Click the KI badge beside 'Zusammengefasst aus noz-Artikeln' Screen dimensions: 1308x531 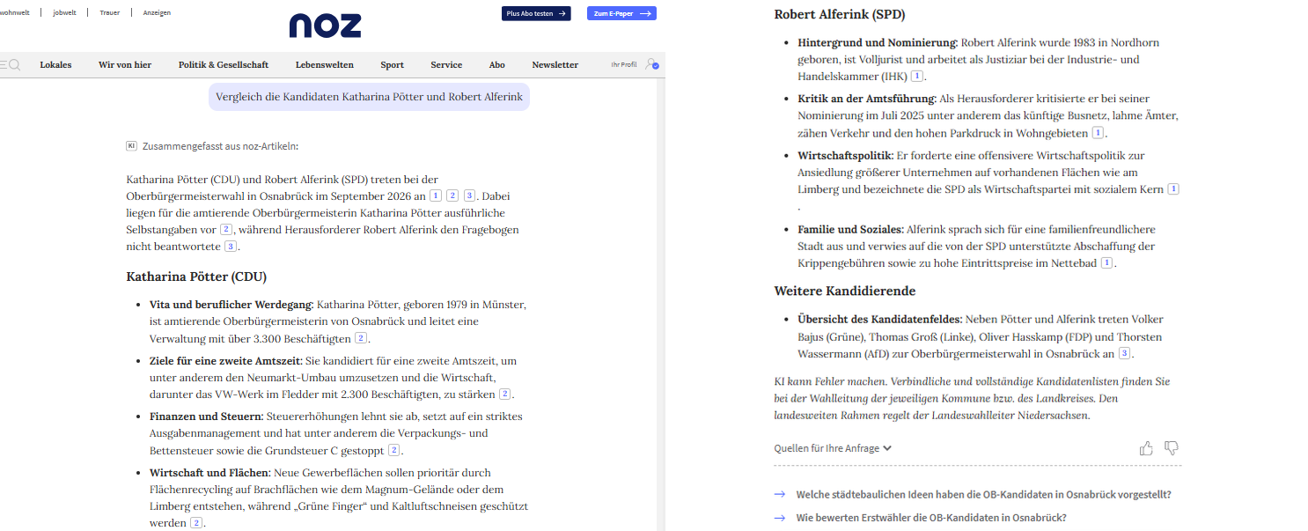point(132,146)
